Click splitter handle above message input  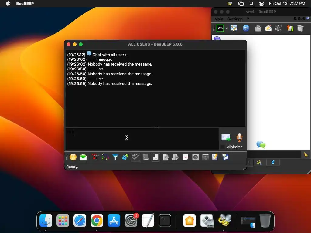point(156,127)
